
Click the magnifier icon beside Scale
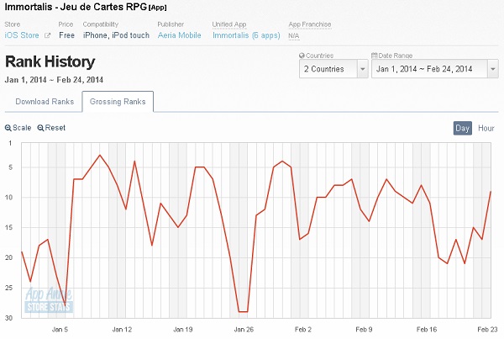pos(8,128)
